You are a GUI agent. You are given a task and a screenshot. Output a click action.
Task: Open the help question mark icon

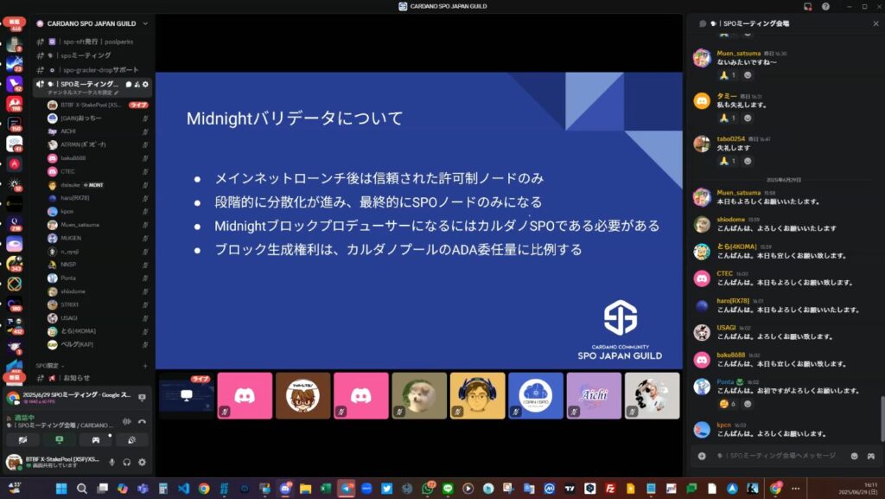825,6
